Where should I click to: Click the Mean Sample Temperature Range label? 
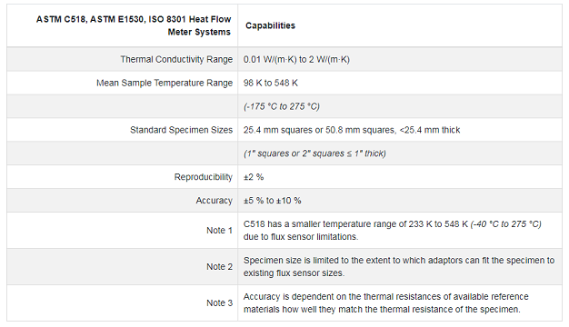pyautogui.click(x=165, y=83)
